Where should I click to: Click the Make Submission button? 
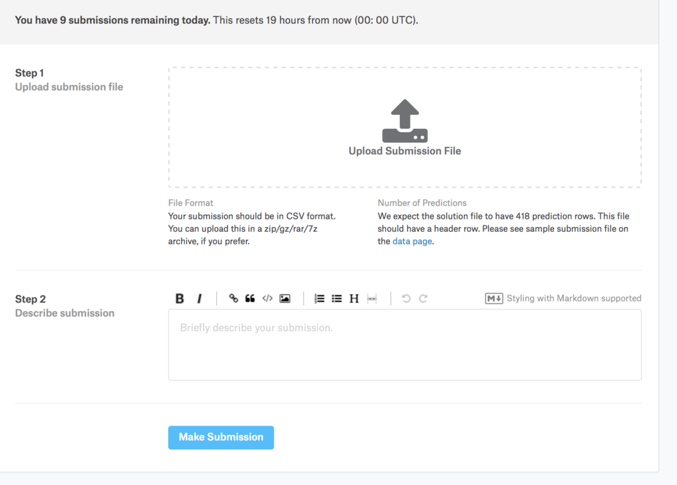tap(221, 437)
